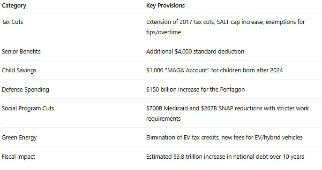Select the Social Program Cuts cell
Screen dimensions: 322x170
click(x=28, y=108)
